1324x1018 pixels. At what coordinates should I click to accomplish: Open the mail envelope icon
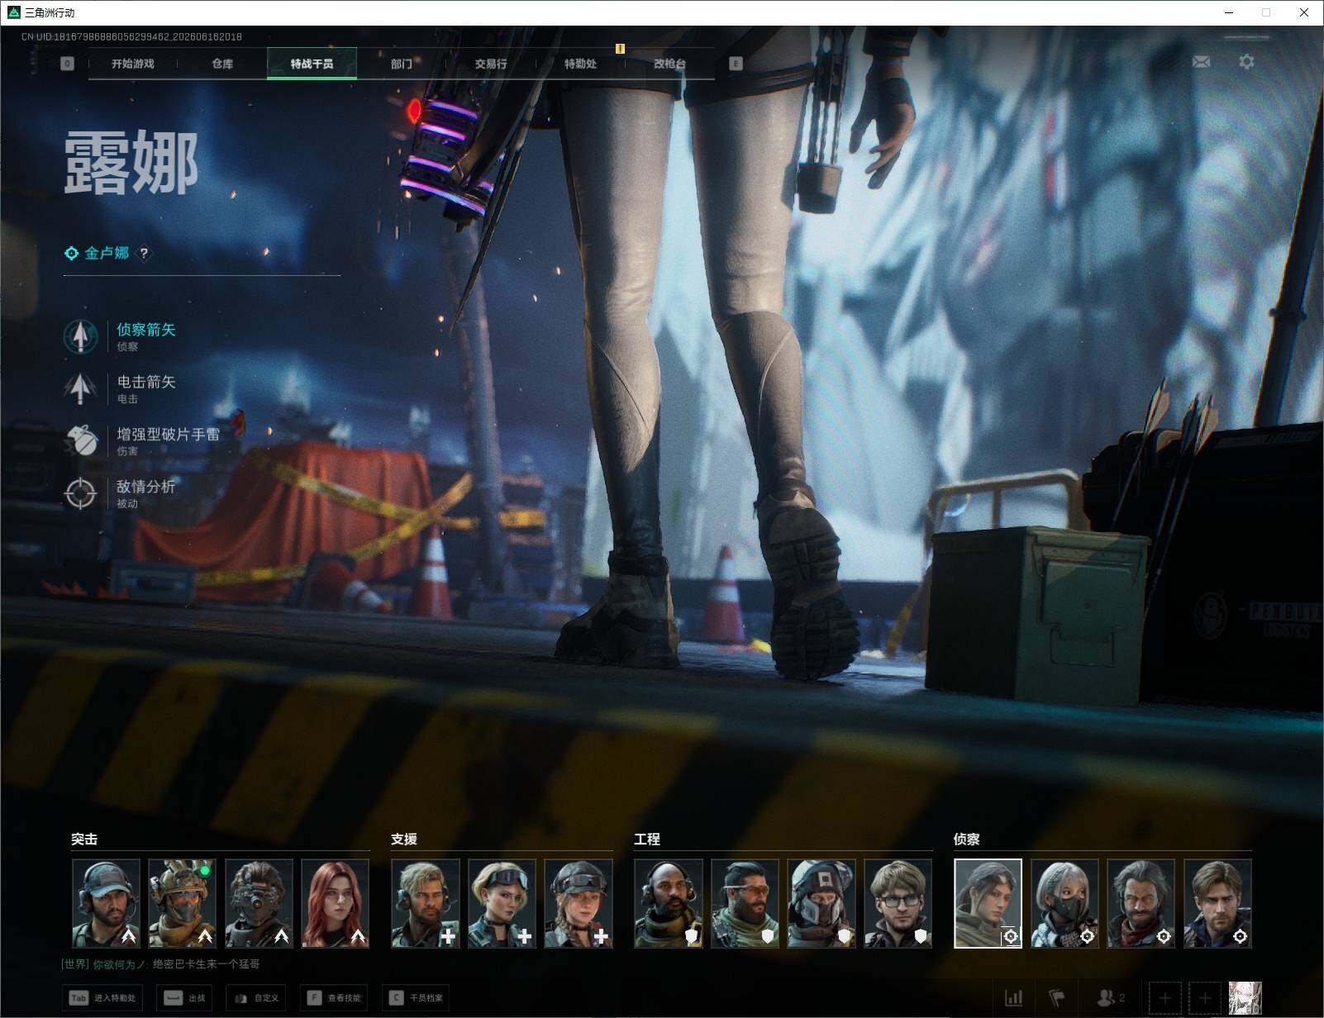pos(1201,62)
